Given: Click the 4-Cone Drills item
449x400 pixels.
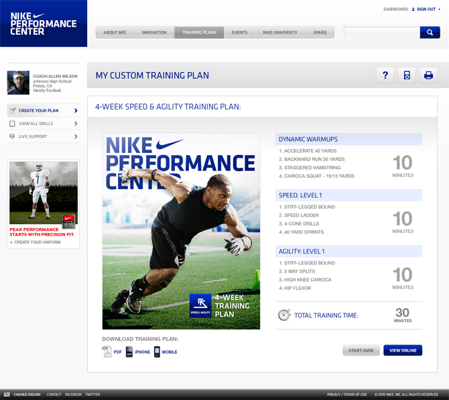Looking at the screenshot, I should click(x=299, y=223).
